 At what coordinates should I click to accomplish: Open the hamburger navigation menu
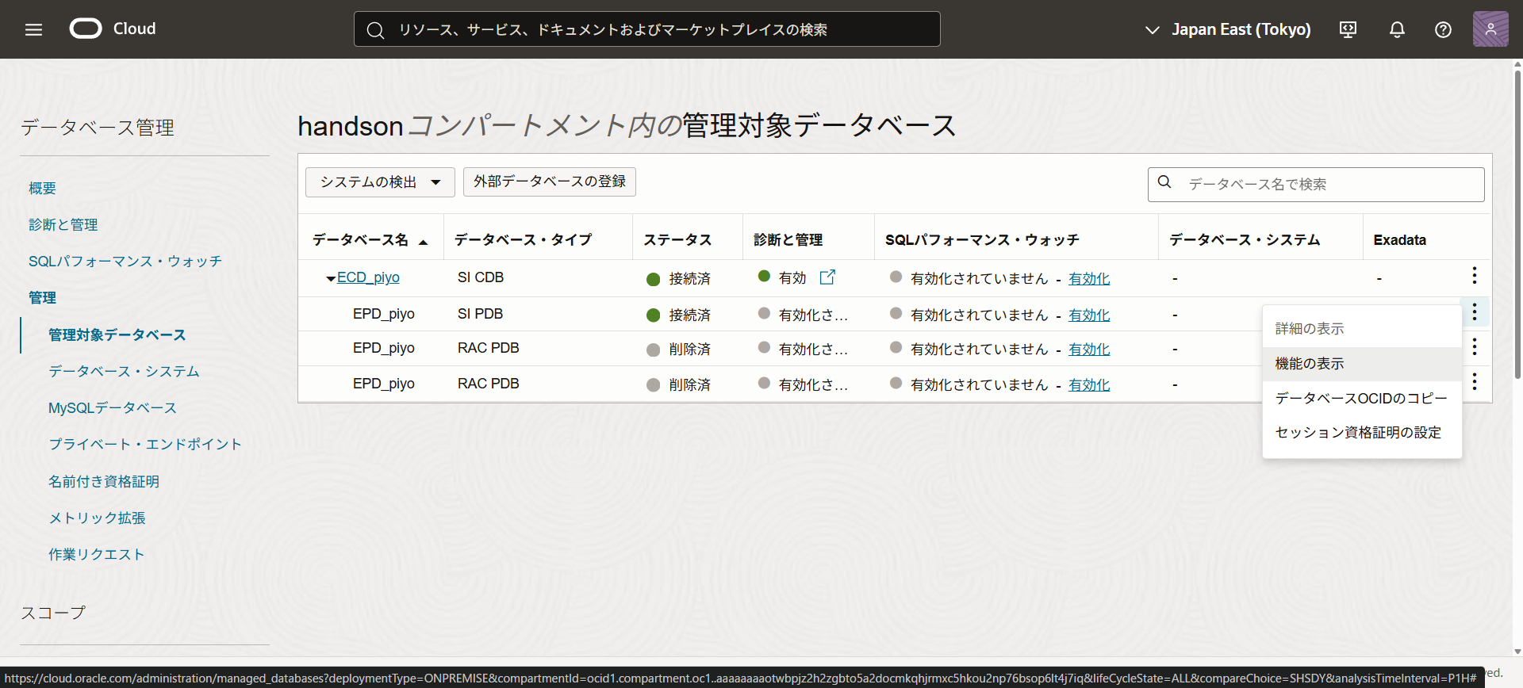pyautogui.click(x=33, y=29)
